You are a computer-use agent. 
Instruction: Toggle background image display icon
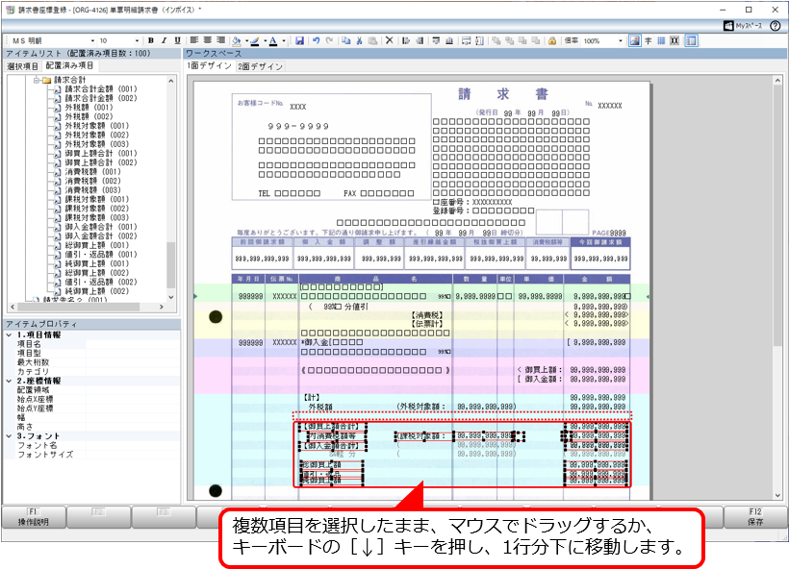[x=634, y=40]
